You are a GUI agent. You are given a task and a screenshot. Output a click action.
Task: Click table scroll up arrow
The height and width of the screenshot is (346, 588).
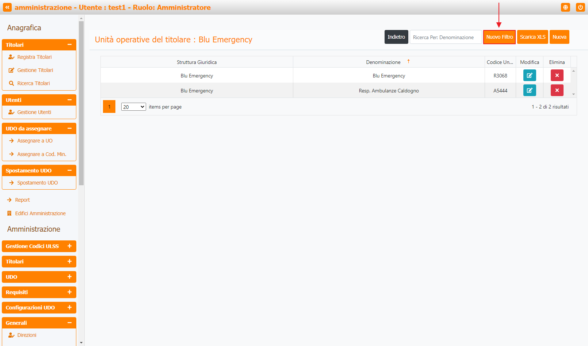(x=573, y=71)
